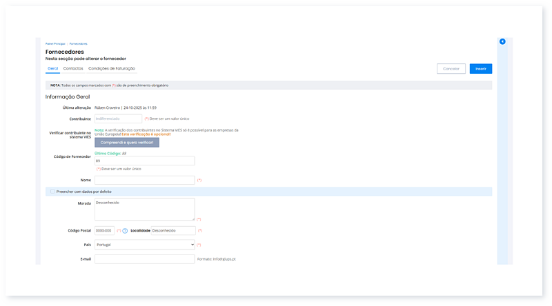This screenshot has height=306, width=552.
Task: Switch to the Contactos tab
Action: 73,69
